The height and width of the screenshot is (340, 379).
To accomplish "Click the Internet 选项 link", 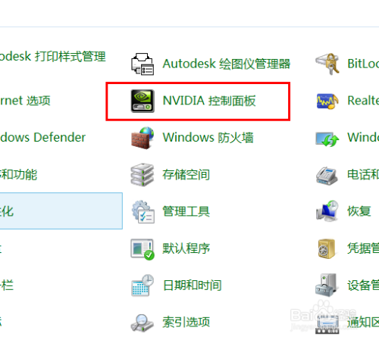I will (25, 101).
